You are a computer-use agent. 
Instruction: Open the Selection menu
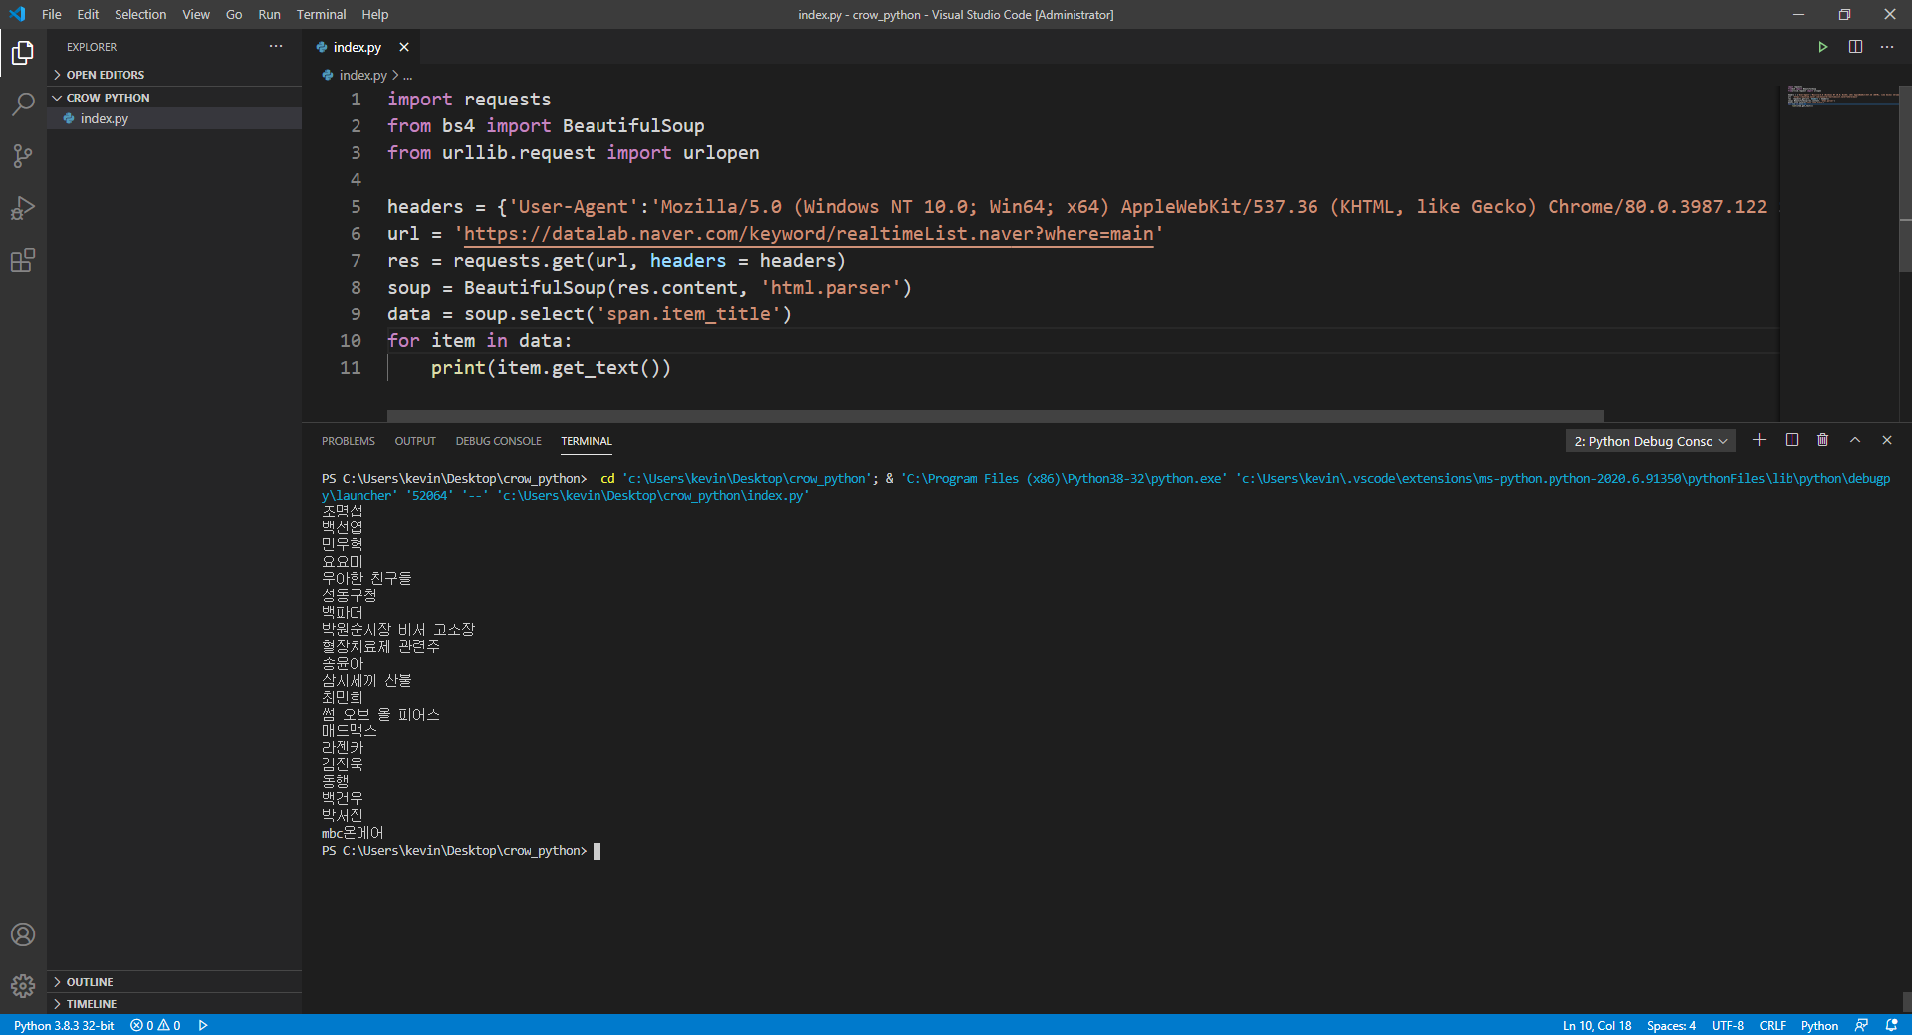tap(140, 14)
